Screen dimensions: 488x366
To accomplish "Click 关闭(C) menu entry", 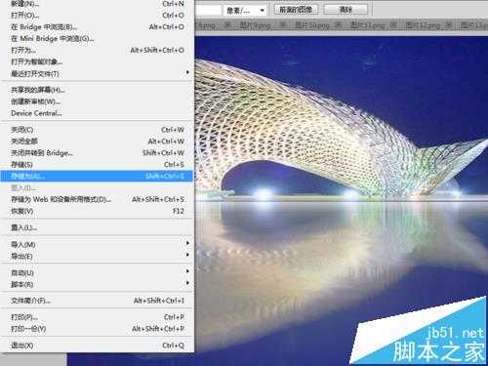I will pos(97,130).
